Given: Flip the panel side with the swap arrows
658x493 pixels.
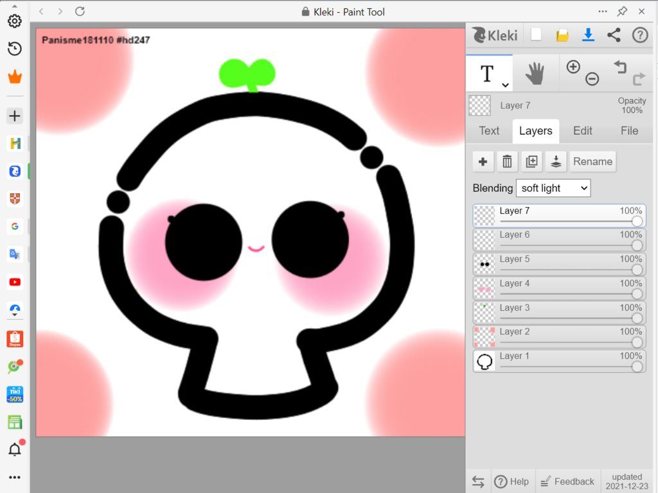Looking at the screenshot, I should (478, 481).
